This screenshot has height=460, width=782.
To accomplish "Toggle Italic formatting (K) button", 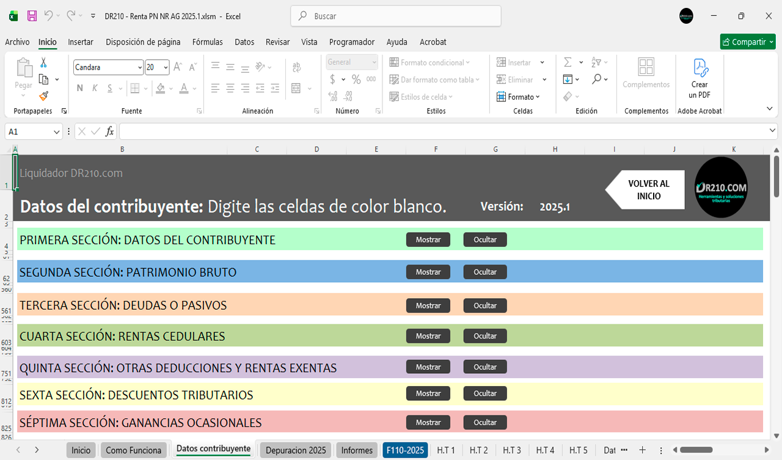I will tap(95, 88).
